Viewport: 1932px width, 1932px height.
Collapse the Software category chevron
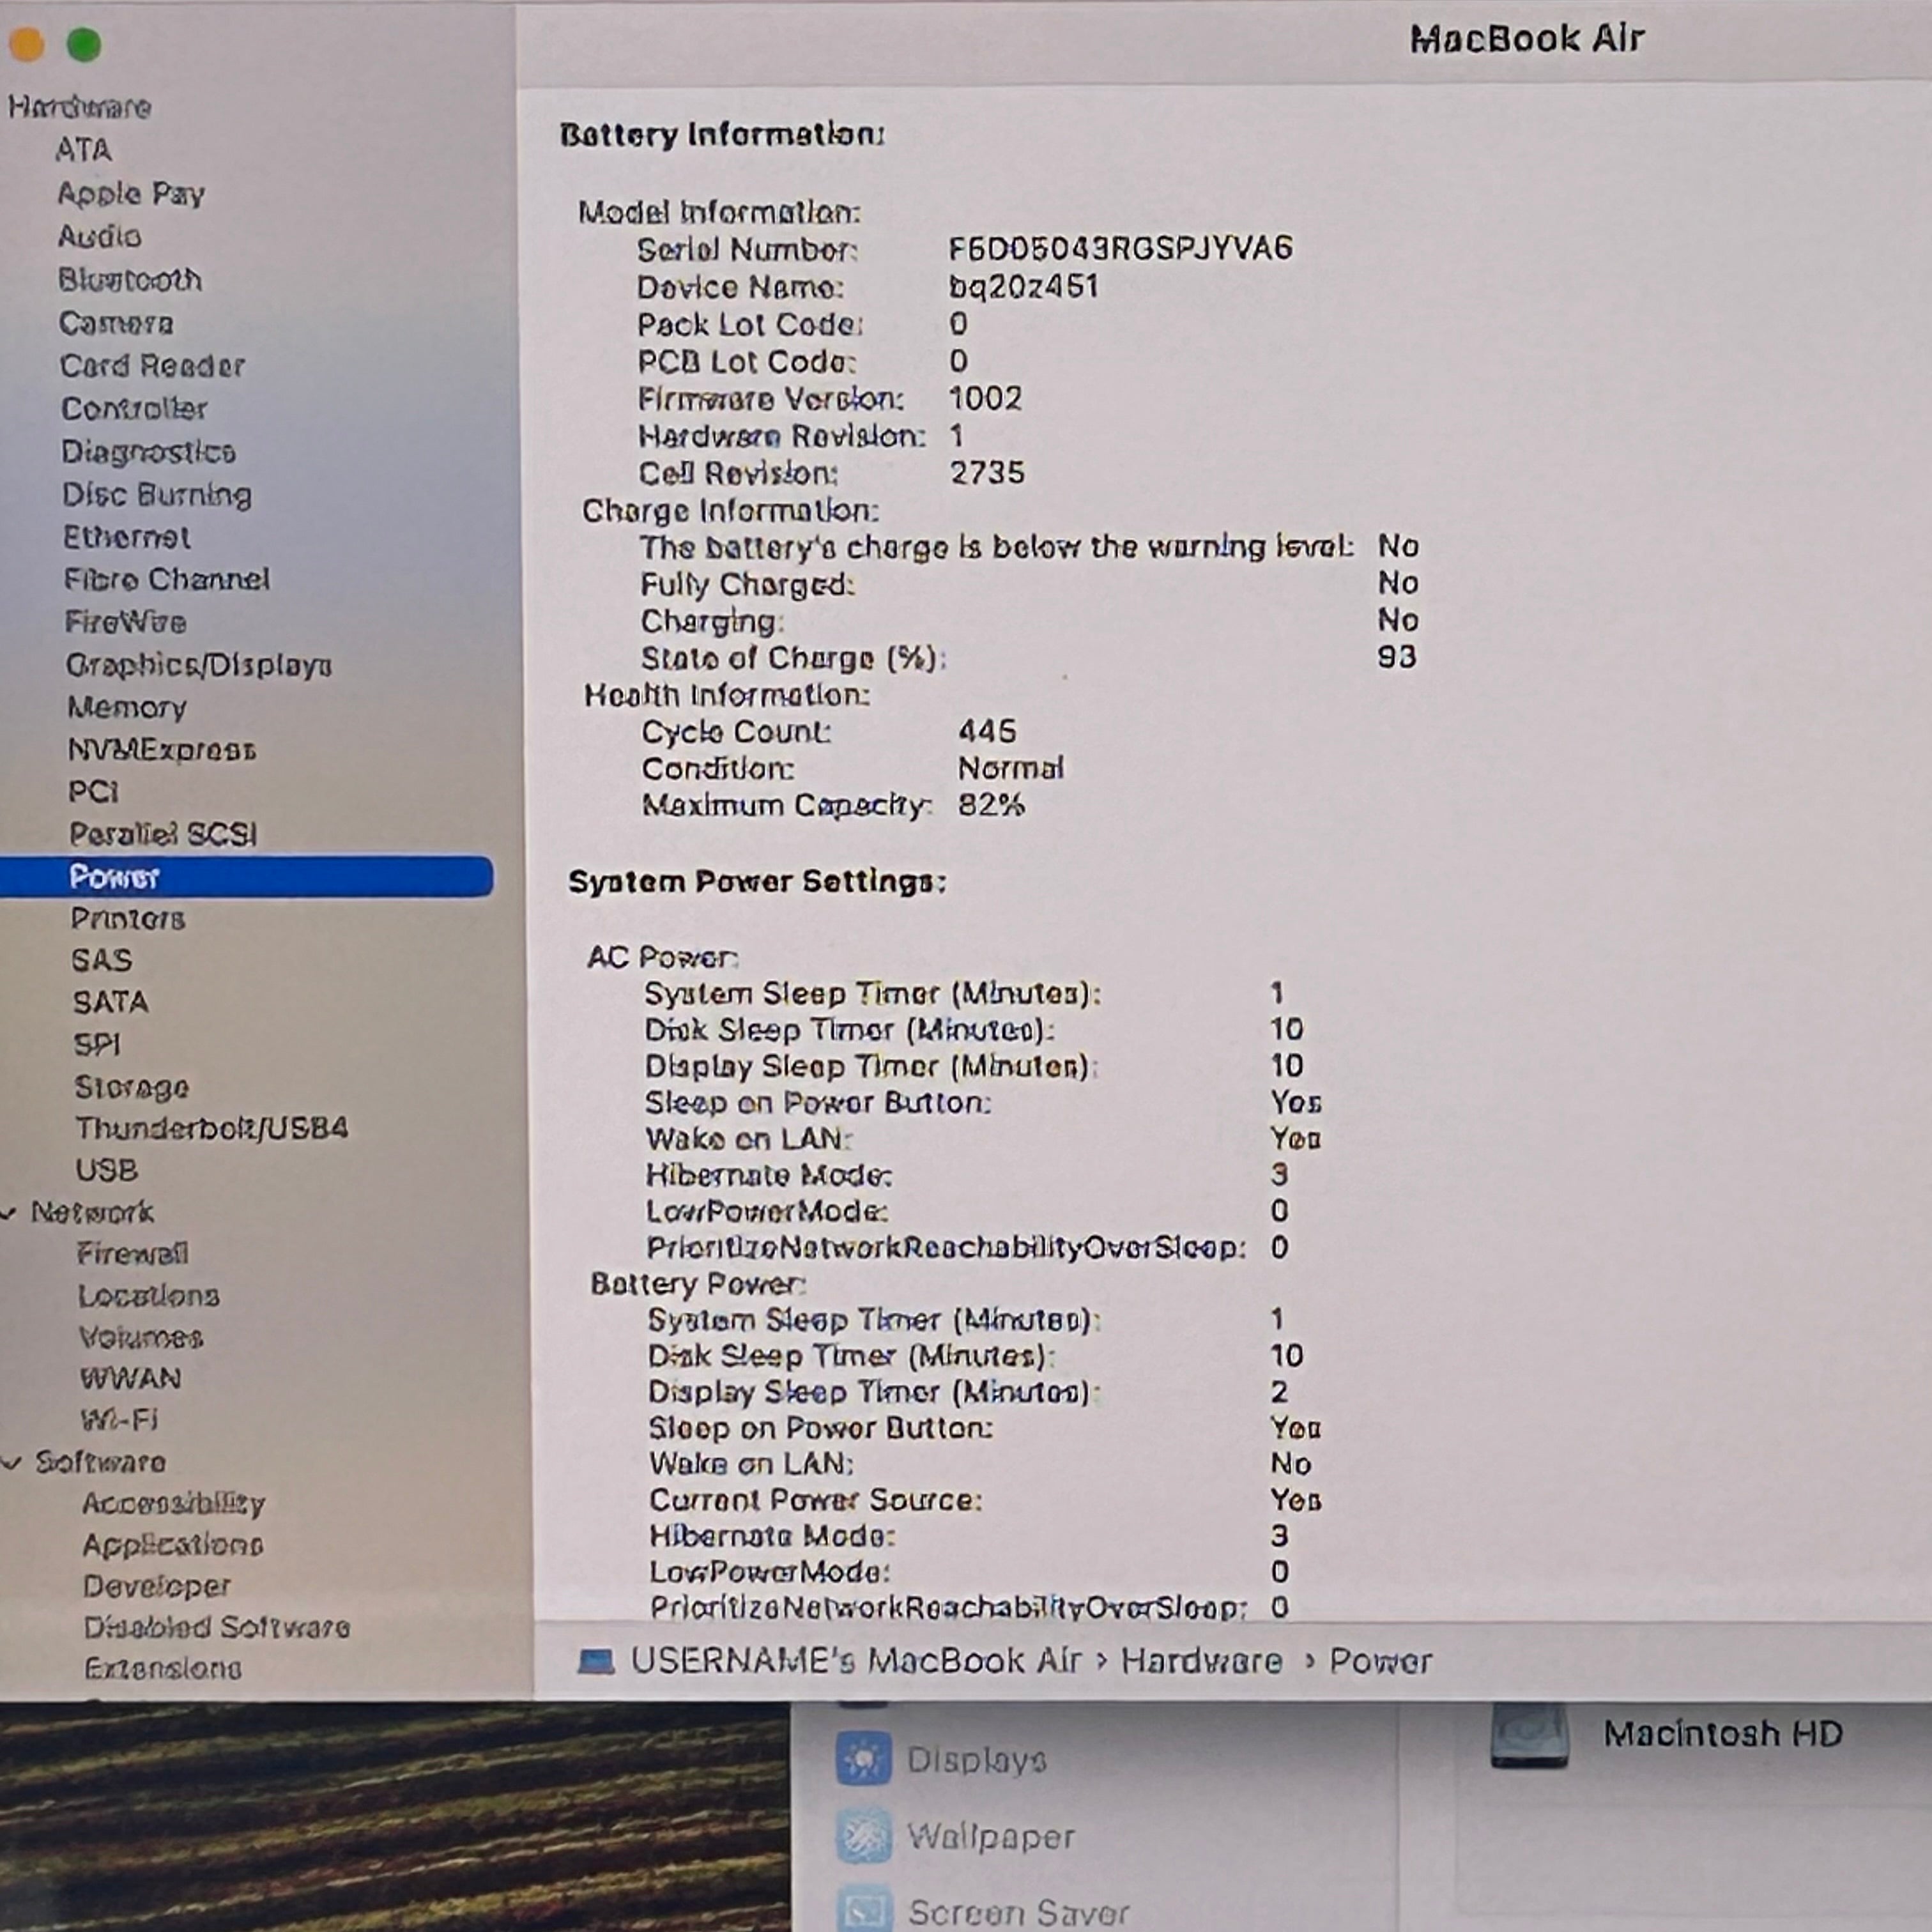point(11,1462)
